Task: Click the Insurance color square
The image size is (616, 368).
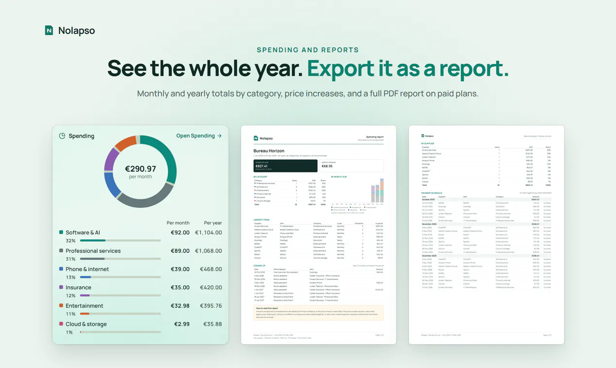Action: [61, 288]
